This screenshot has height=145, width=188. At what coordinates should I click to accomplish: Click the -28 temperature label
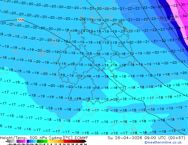pyautogui.click(x=177, y=28)
